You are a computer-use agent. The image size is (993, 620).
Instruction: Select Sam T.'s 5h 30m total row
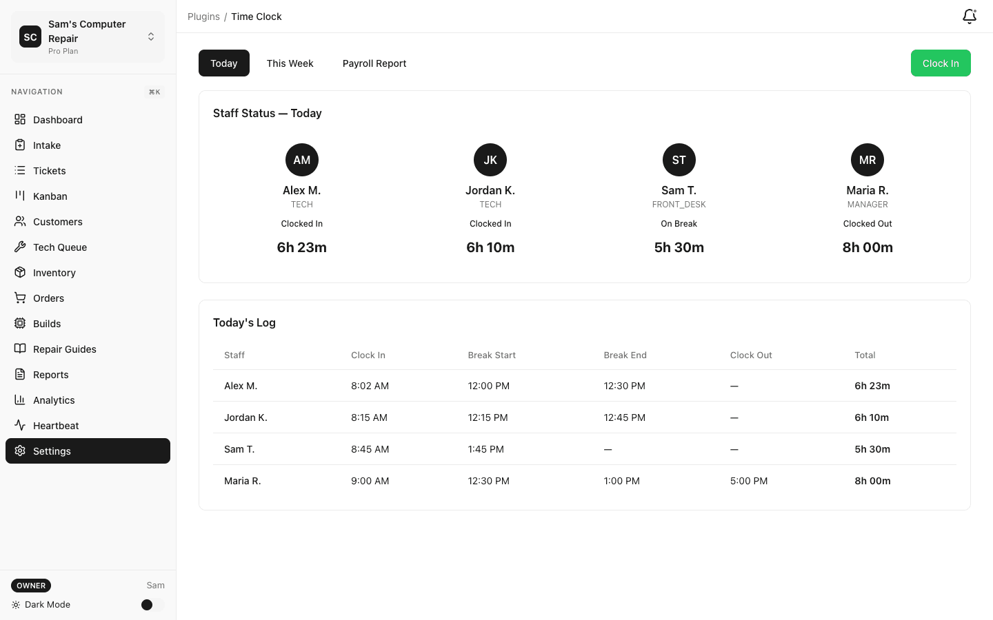click(x=872, y=448)
